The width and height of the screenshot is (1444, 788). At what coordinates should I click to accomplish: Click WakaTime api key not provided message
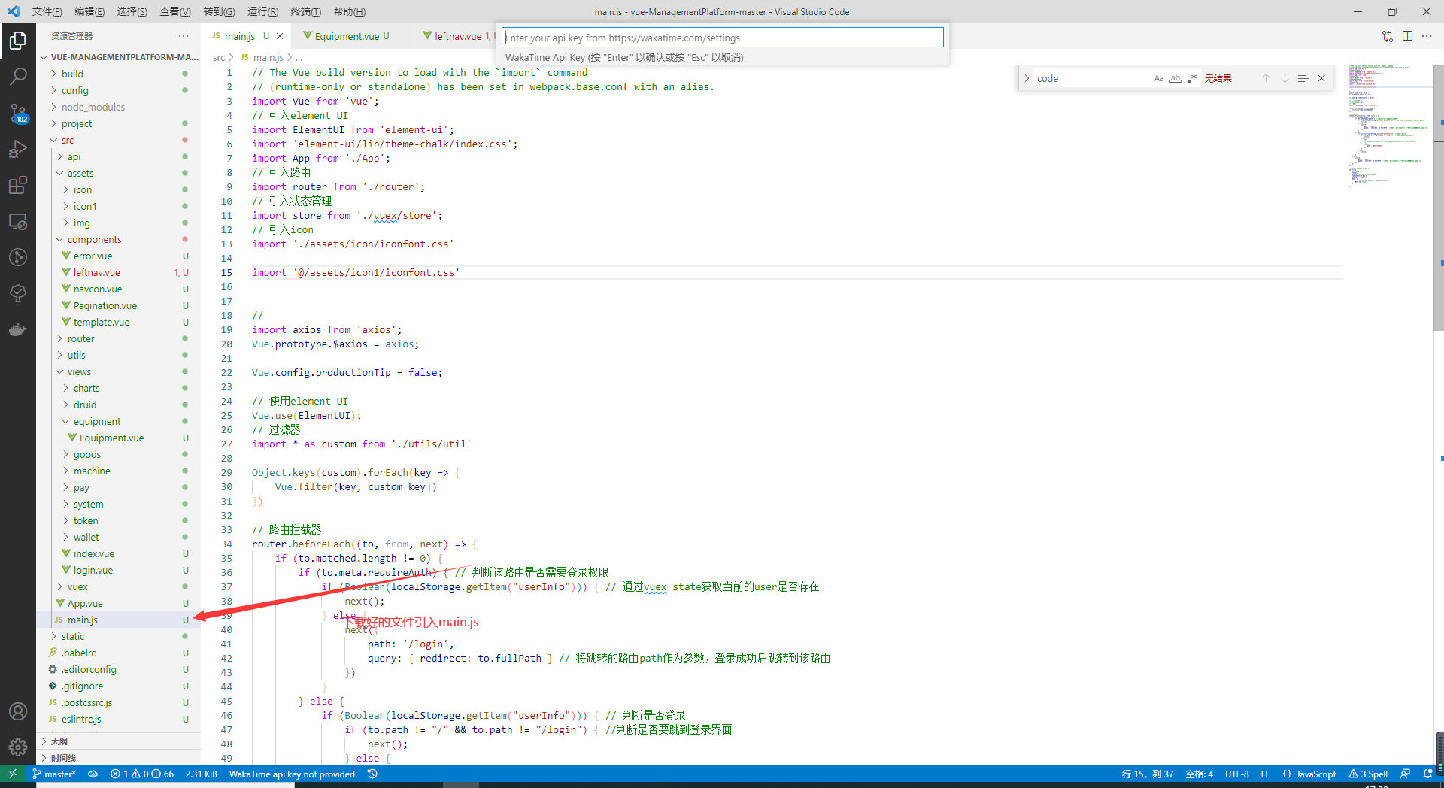(x=292, y=774)
